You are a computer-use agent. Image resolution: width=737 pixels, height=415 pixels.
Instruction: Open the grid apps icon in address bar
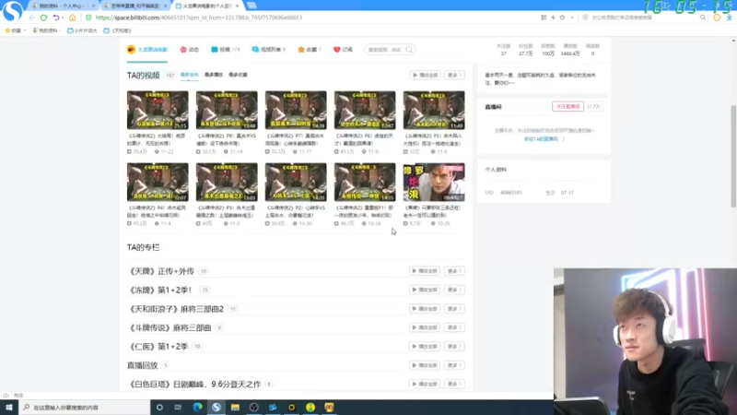tap(544, 18)
